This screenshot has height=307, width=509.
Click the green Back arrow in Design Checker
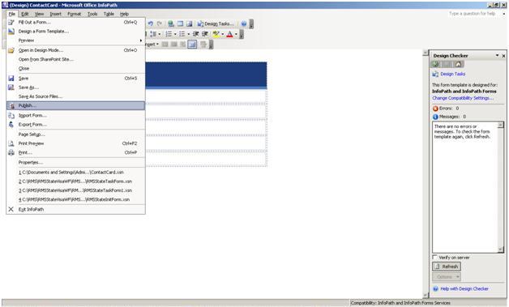pyautogui.click(x=435, y=64)
